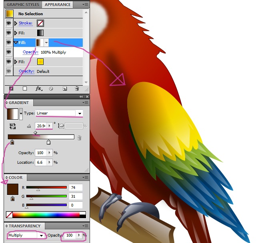The image size is (260, 243).
Task: Toggle visibility of the yellow Fill
Action: click(8, 62)
